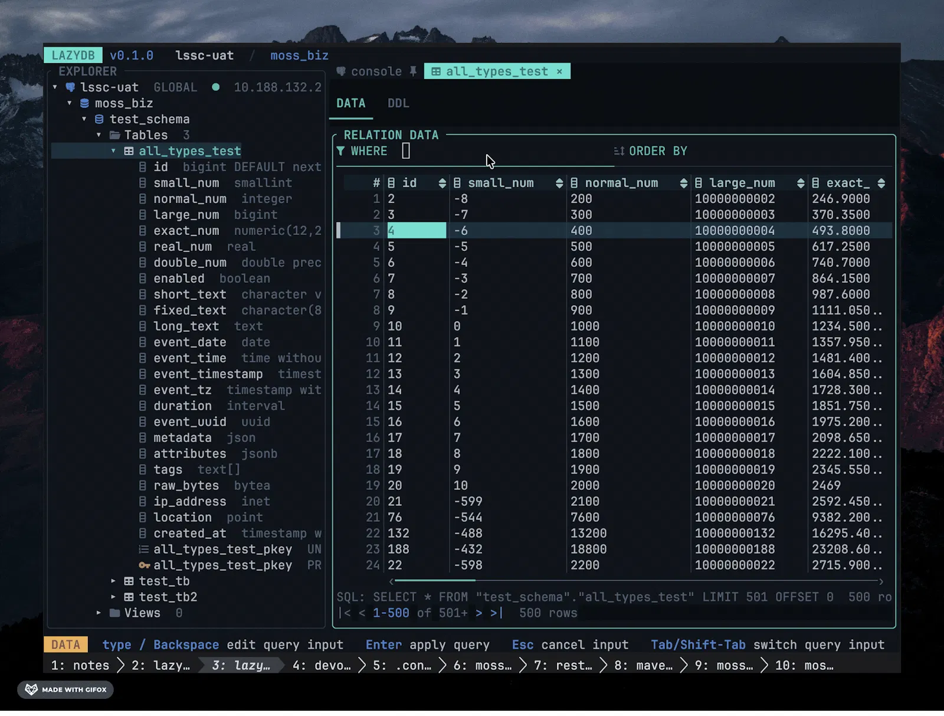The width and height of the screenshot is (944, 716).
Task: Click the folder icon next to Views
Action: (x=114, y=613)
